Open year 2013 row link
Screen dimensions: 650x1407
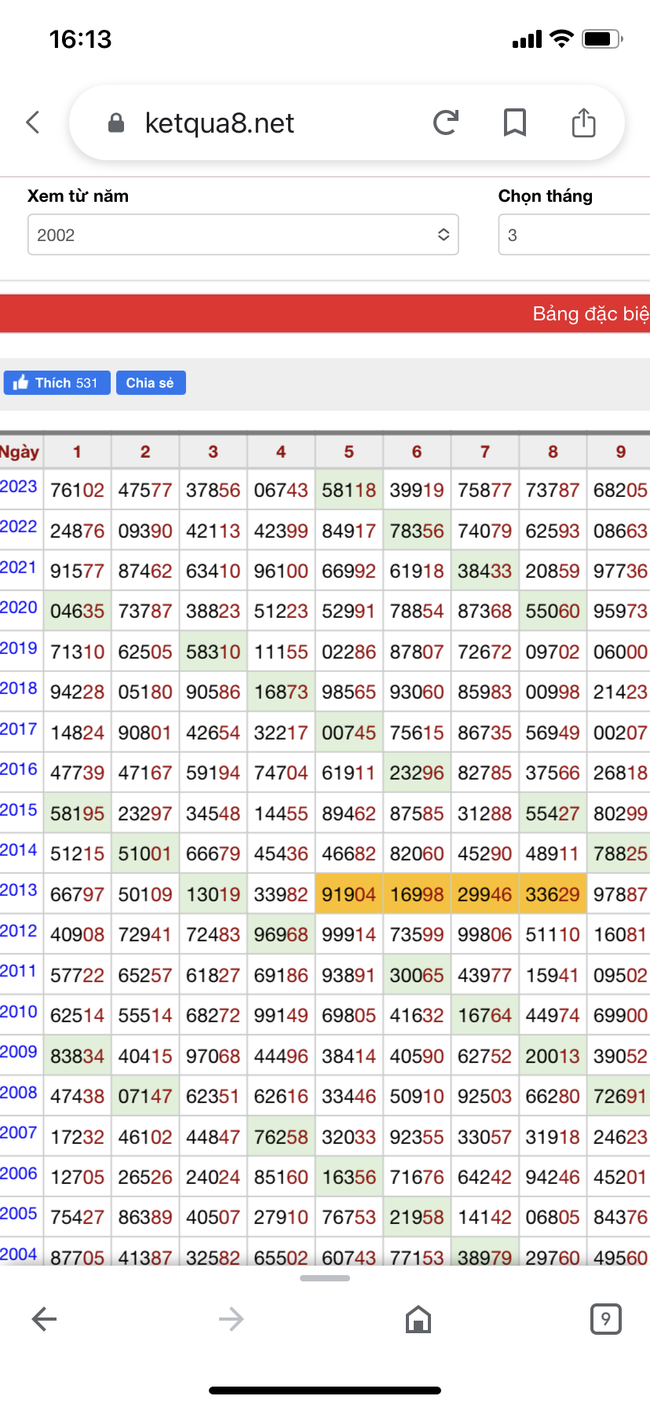point(19,890)
